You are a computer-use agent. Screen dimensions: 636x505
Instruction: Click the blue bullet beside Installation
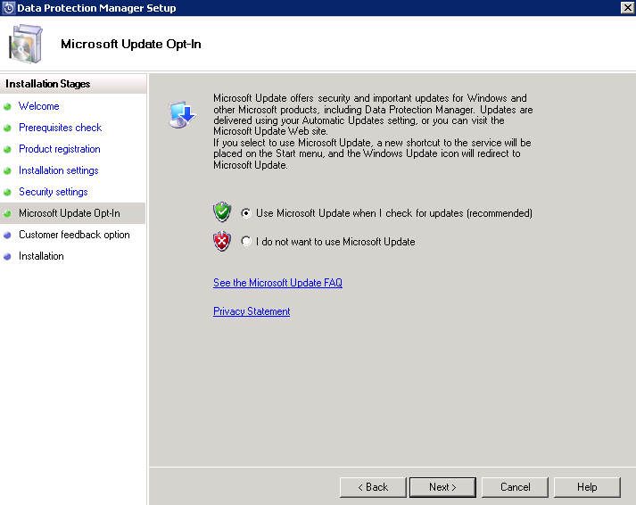point(7,256)
